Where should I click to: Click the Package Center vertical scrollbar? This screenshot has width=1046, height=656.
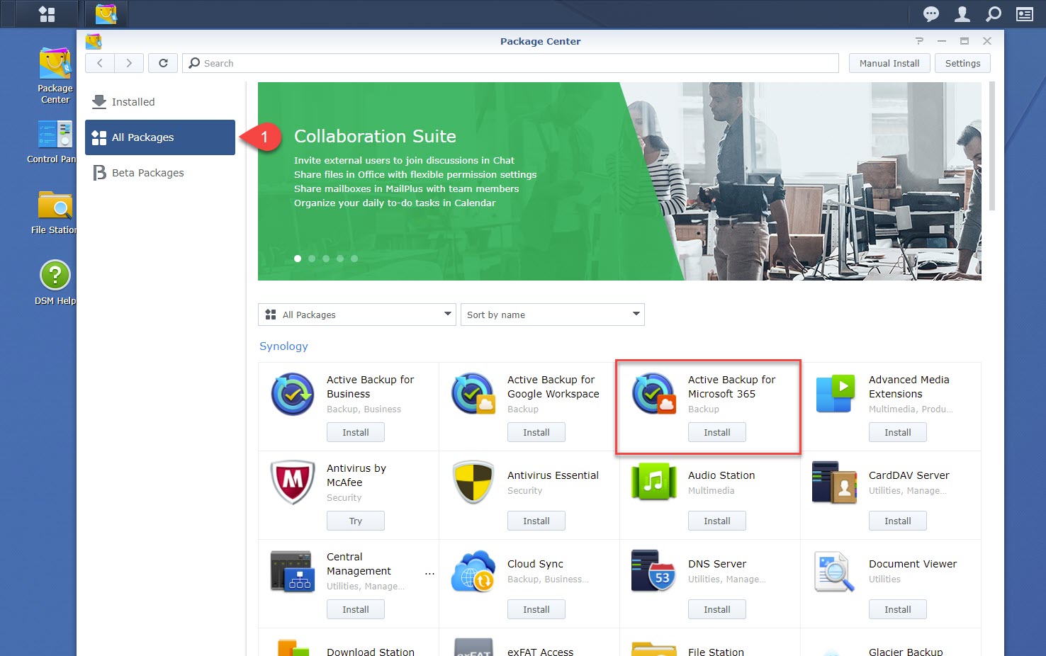992,146
